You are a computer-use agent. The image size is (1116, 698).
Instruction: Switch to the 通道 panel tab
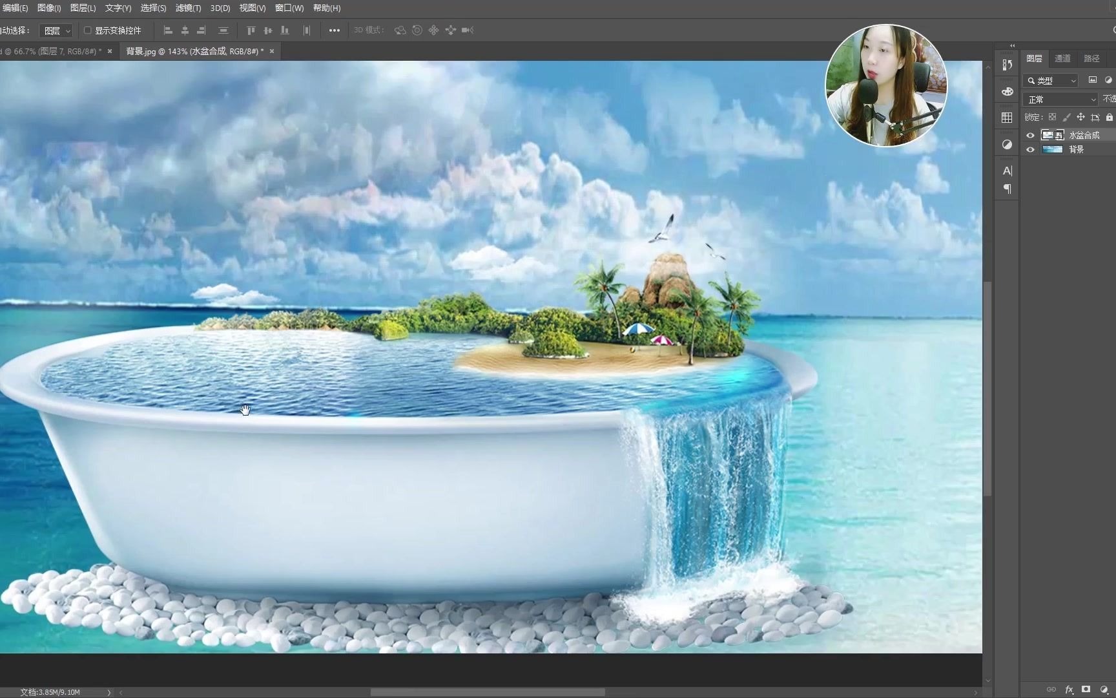pos(1062,58)
